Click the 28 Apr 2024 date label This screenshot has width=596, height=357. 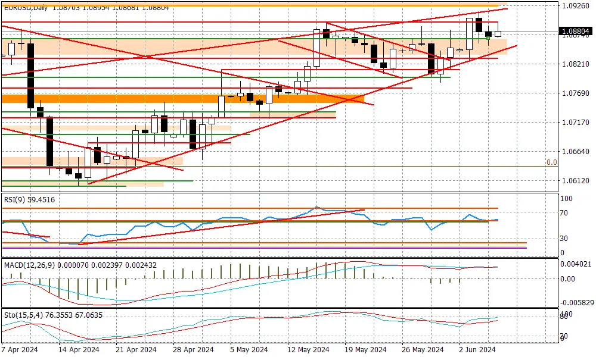(194, 349)
